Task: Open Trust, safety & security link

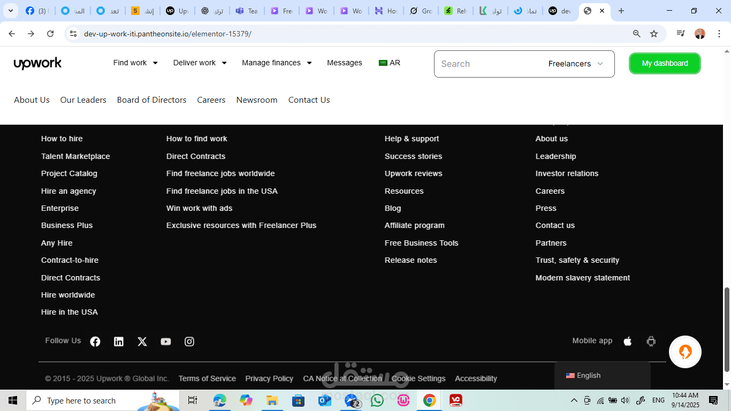Action: point(577,260)
